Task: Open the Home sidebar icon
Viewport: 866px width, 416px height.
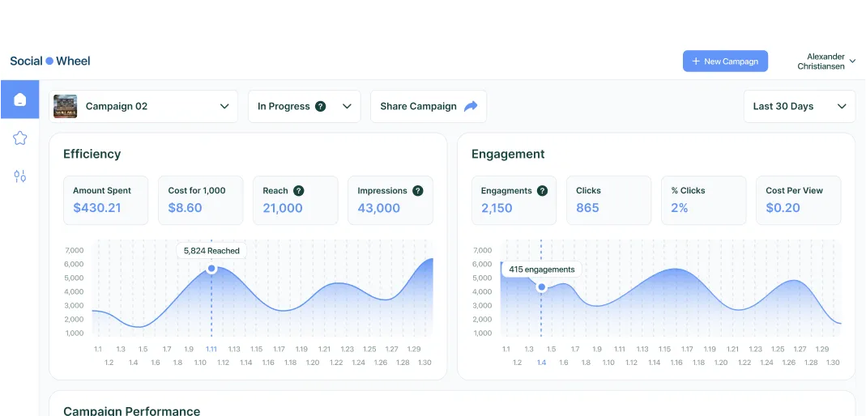Action: tap(20, 100)
